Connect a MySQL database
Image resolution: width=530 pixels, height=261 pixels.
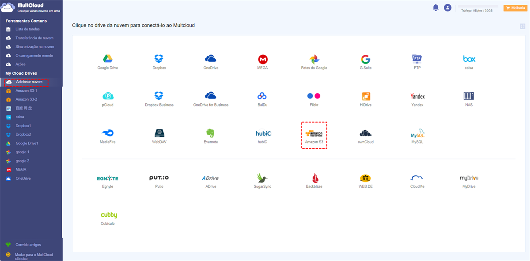pos(417,136)
